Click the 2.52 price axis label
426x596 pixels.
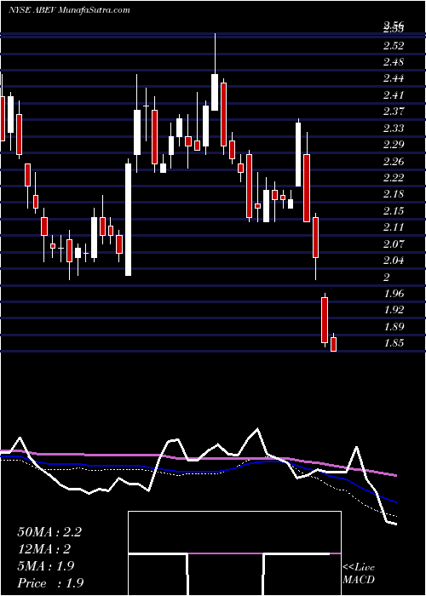click(x=394, y=46)
